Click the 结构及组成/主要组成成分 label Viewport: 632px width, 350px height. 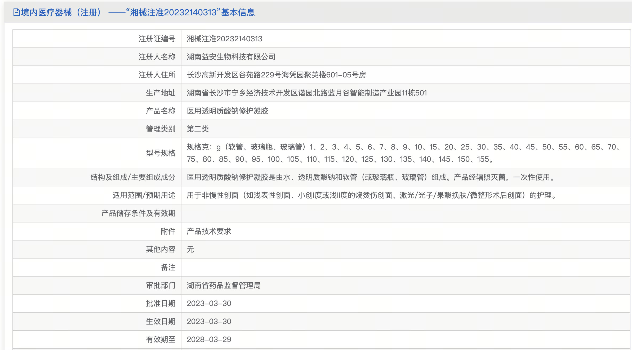pos(133,177)
